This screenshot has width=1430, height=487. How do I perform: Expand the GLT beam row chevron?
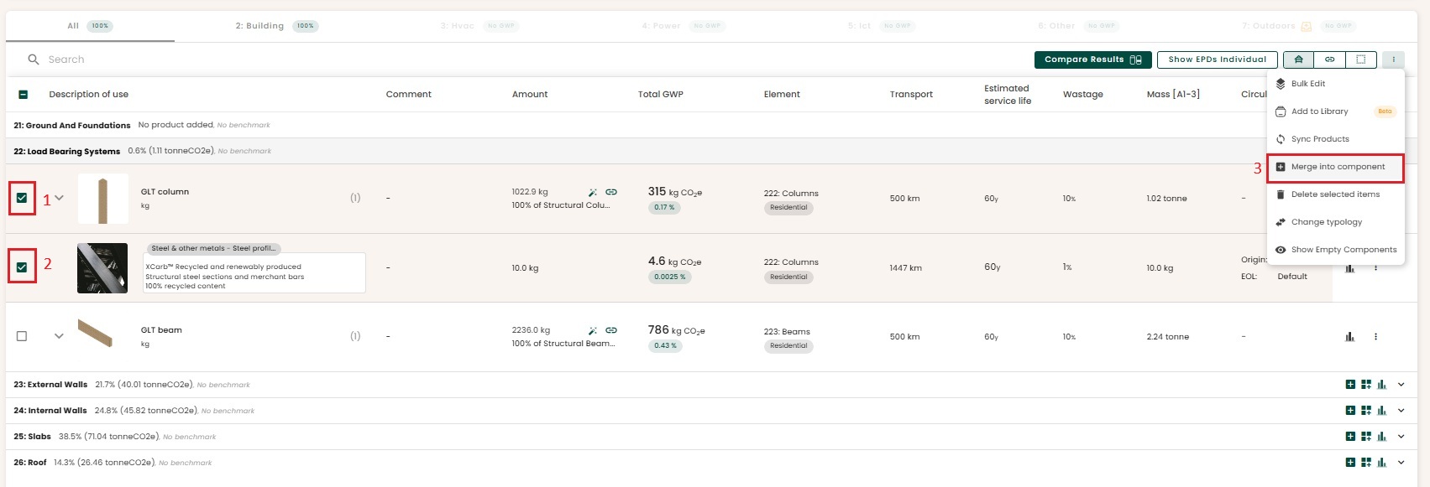tap(59, 336)
